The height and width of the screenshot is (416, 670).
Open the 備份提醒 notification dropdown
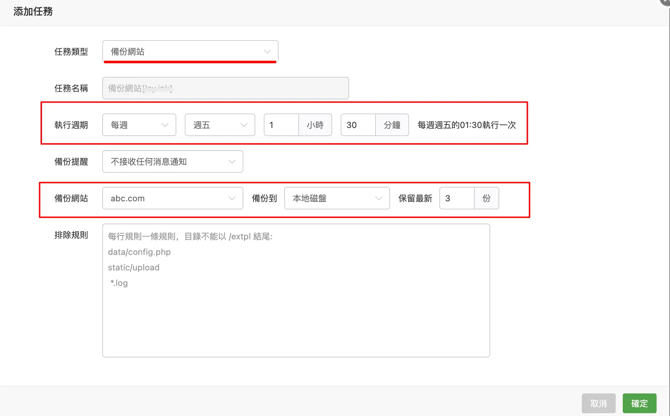coord(172,161)
